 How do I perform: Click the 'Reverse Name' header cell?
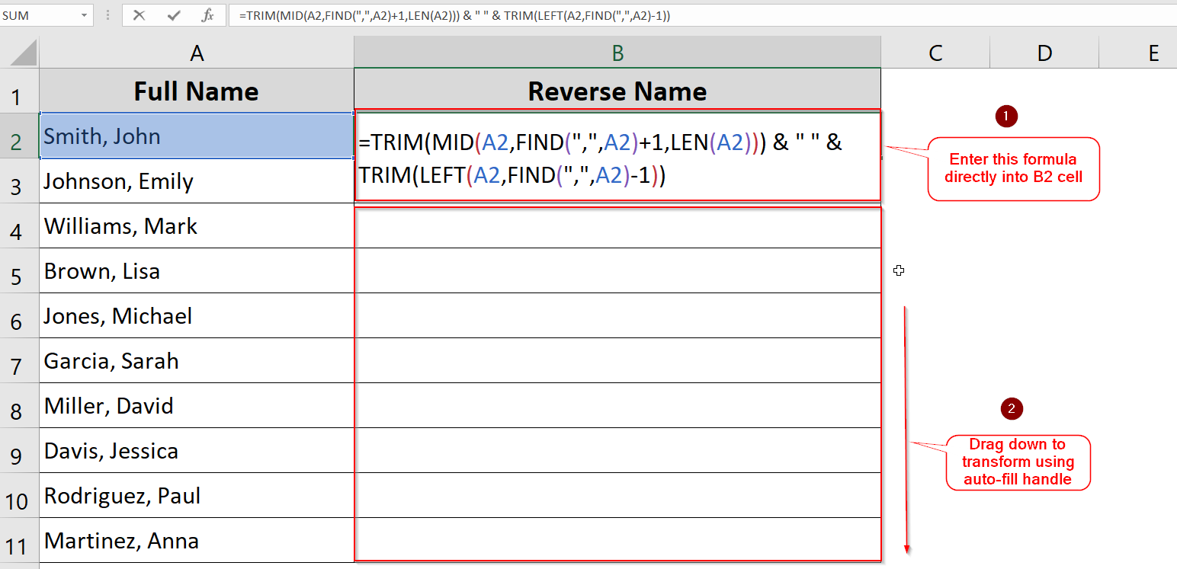pyautogui.click(x=617, y=91)
